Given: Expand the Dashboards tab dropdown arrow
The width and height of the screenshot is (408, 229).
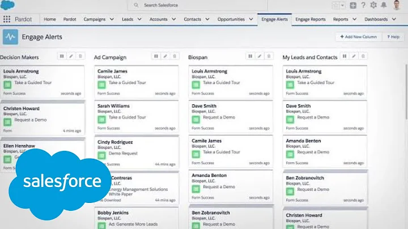Looking at the screenshot, I should click(x=394, y=19).
